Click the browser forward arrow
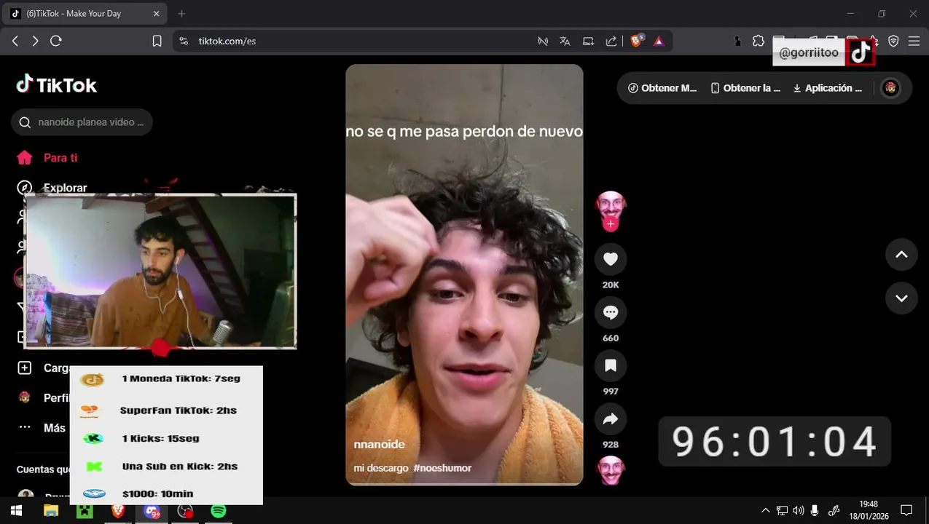The image size is (929, 524). [x=35, y=41]
